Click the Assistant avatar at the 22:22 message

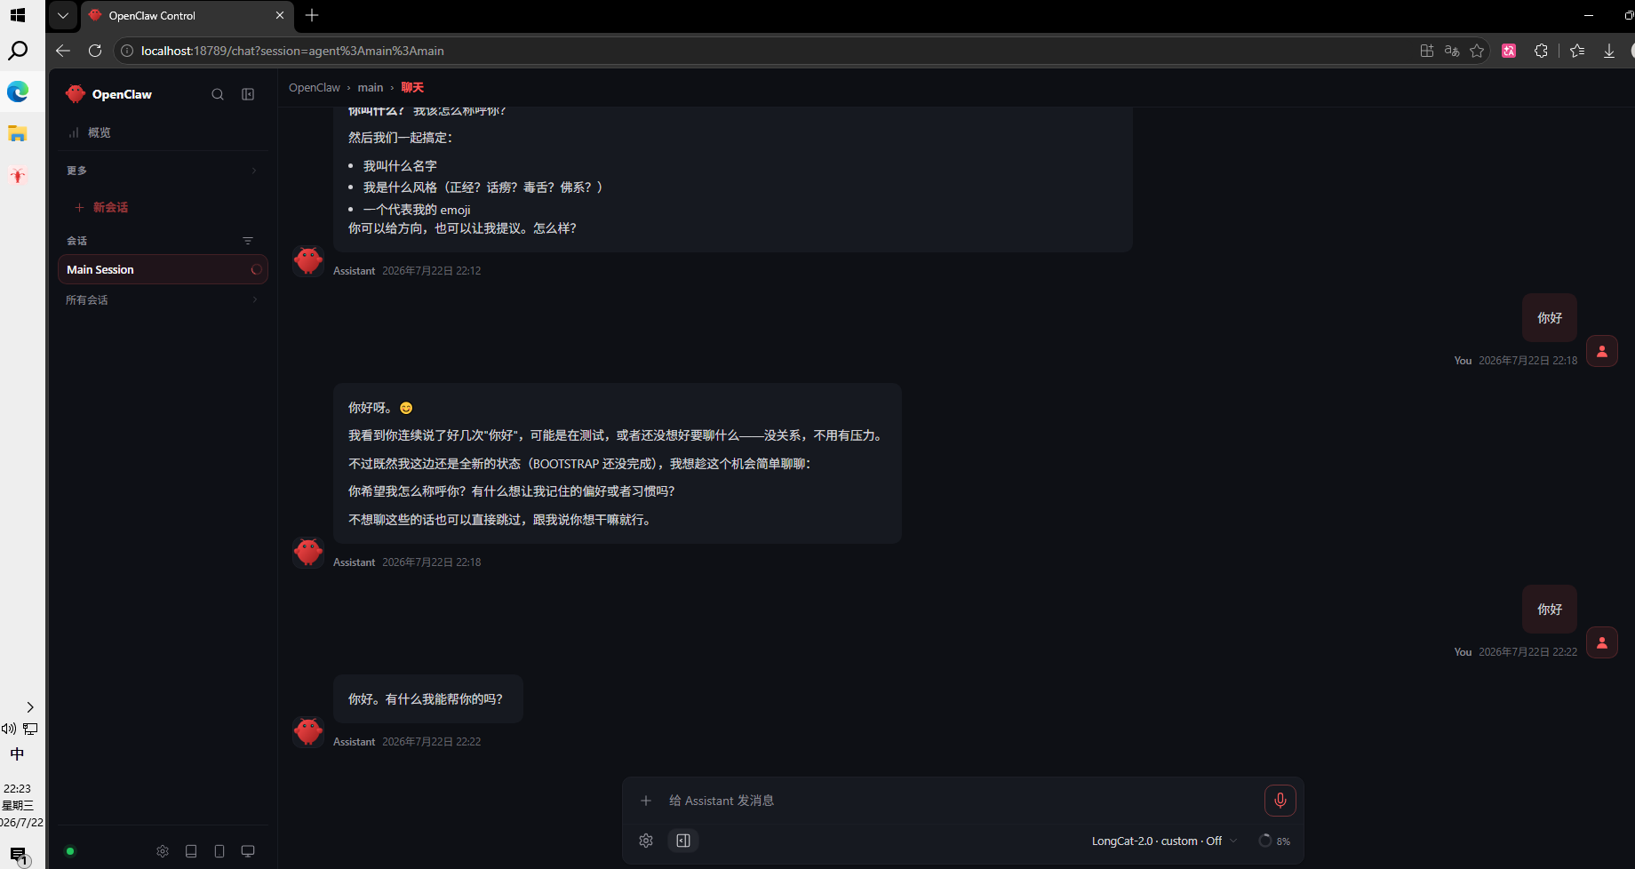coord(308,732)
